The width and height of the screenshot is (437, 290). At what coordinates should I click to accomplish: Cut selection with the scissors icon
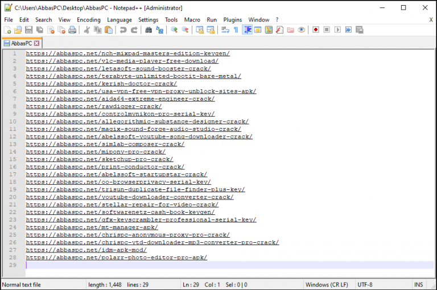point(86,30)
